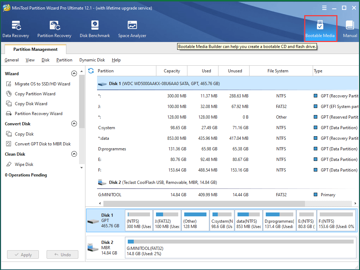Screen dimensions: 360x270
Task: Open the Manual
Action: [350, 29]
